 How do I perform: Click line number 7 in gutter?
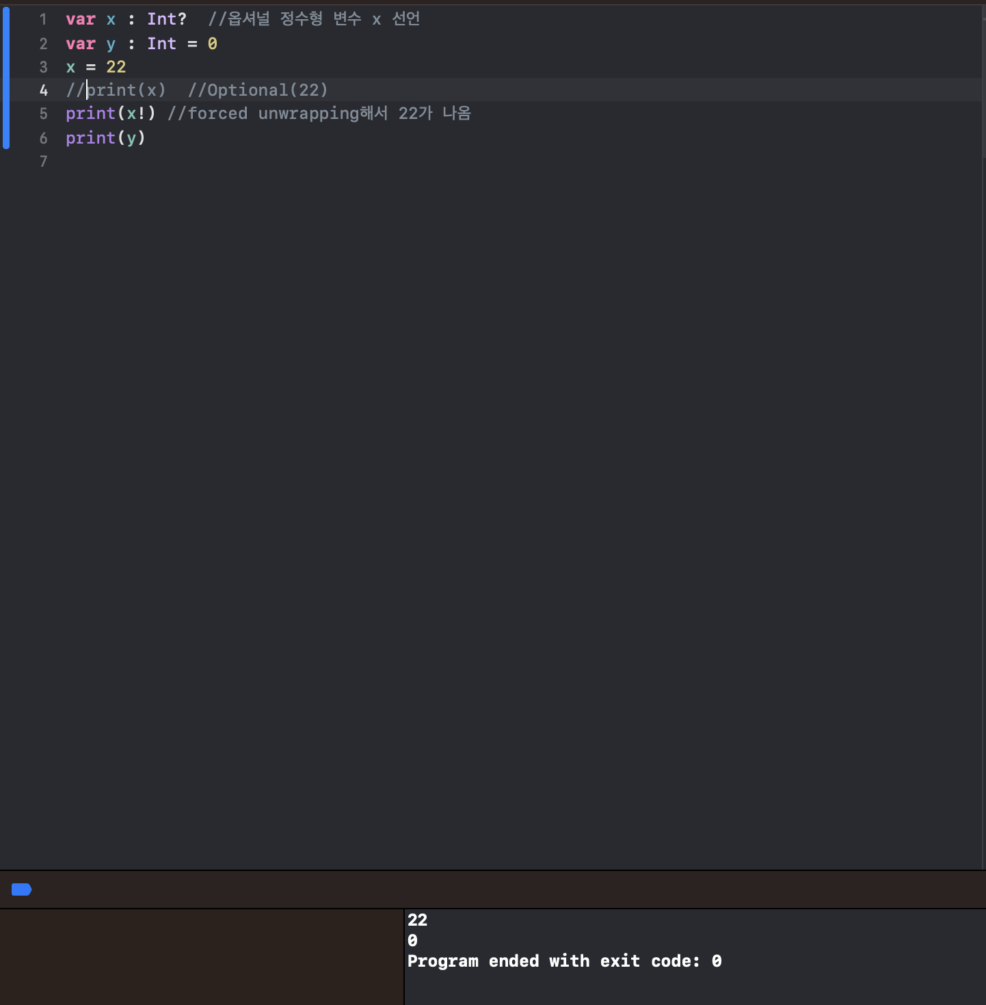coord(43,161)
